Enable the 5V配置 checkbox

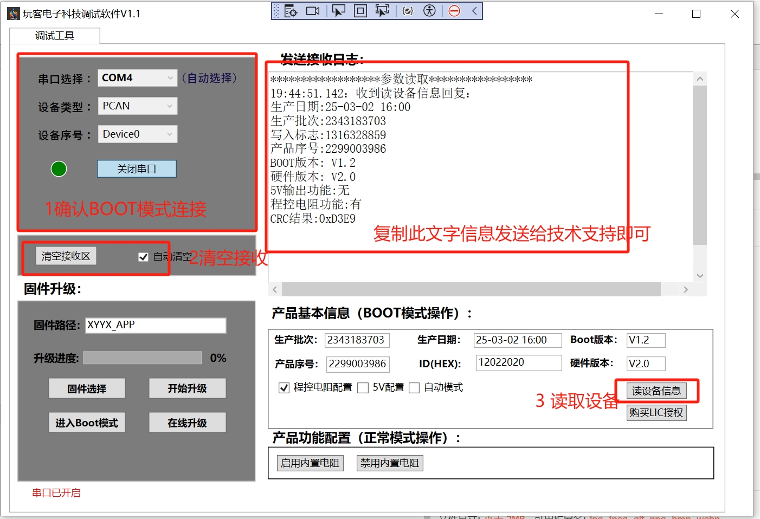(363, 388)
